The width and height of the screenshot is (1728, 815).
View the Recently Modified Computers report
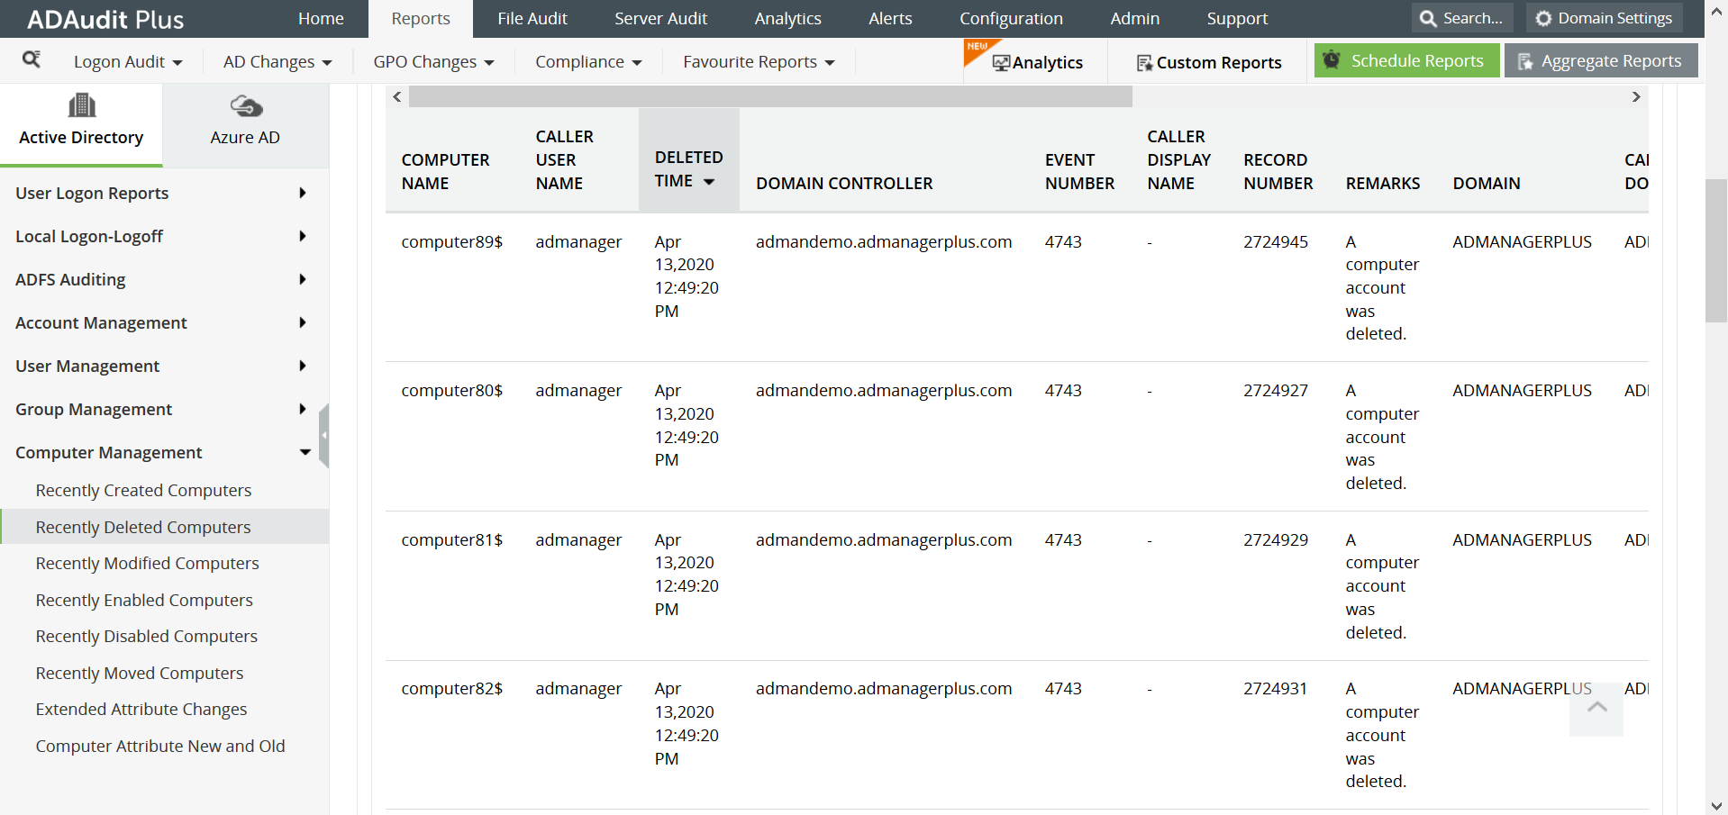coord(147,563)
